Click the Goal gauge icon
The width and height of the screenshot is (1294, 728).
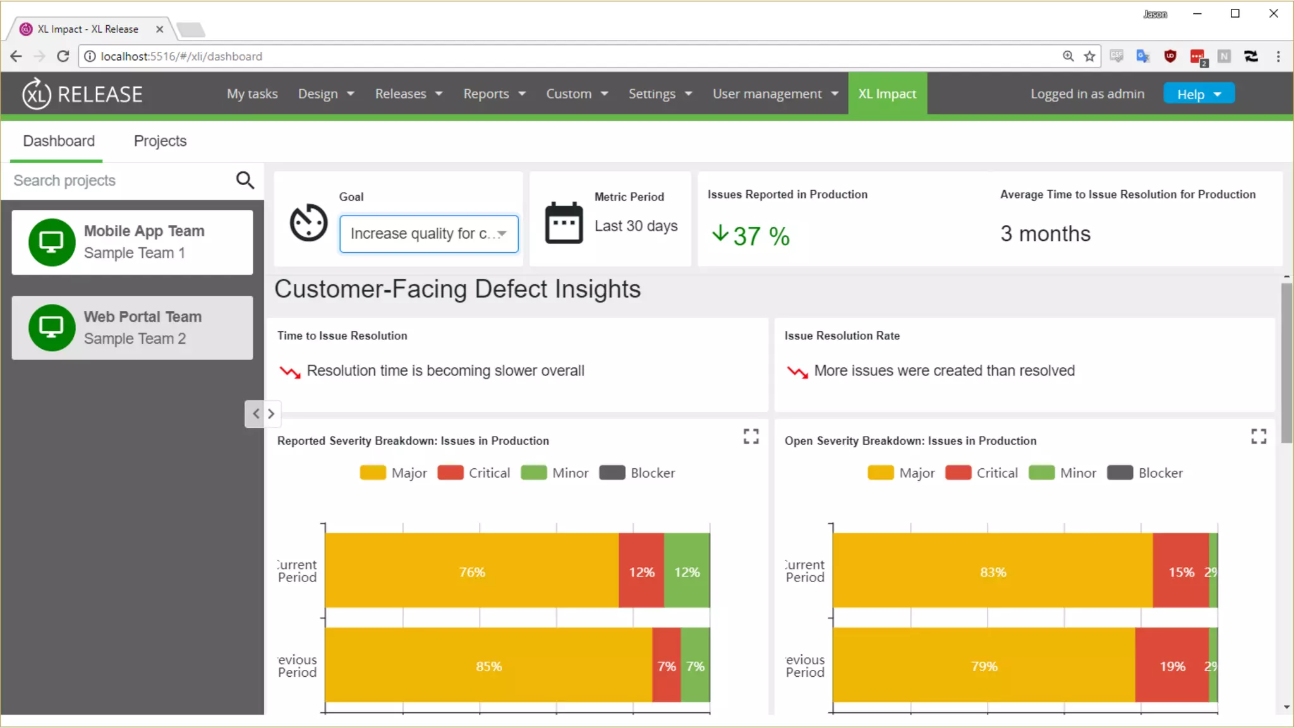click(x=308, y=222)
